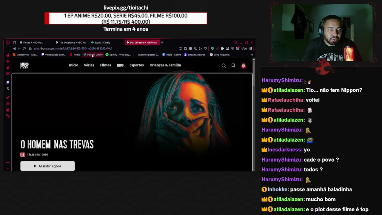382x215 pixels.
Task: Click chat message 'cade o povo ?'
Action: pyautogui.click(x=321, y=160)
